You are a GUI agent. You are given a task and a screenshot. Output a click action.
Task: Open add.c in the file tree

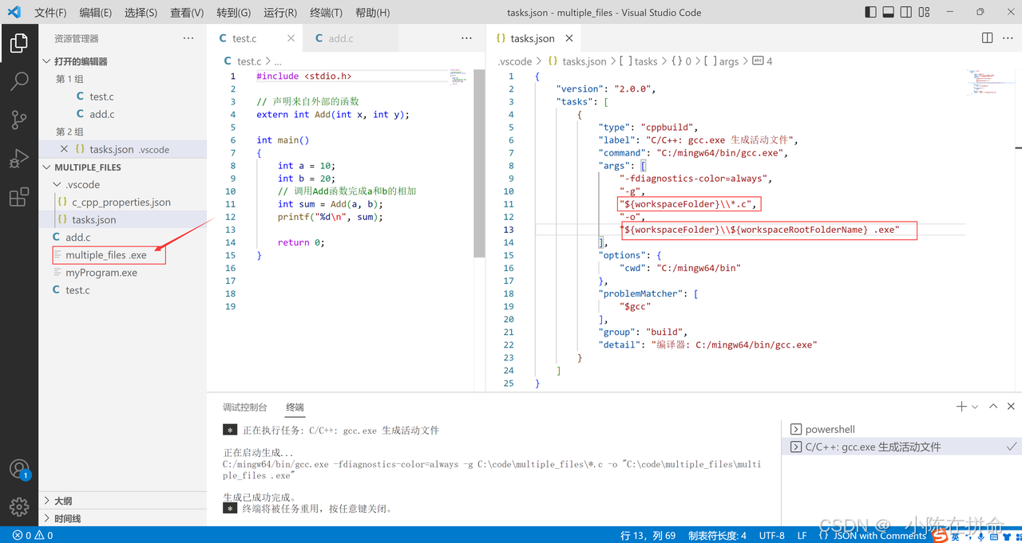[122, 237]
